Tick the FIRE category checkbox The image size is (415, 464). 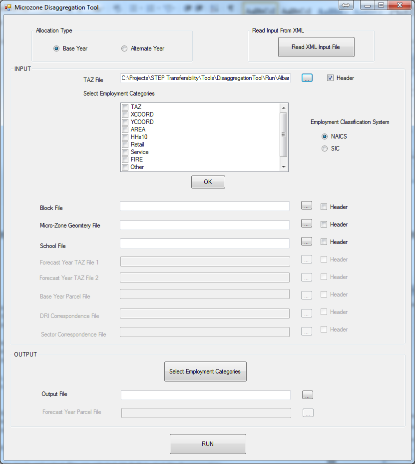(x=125, y=159)
